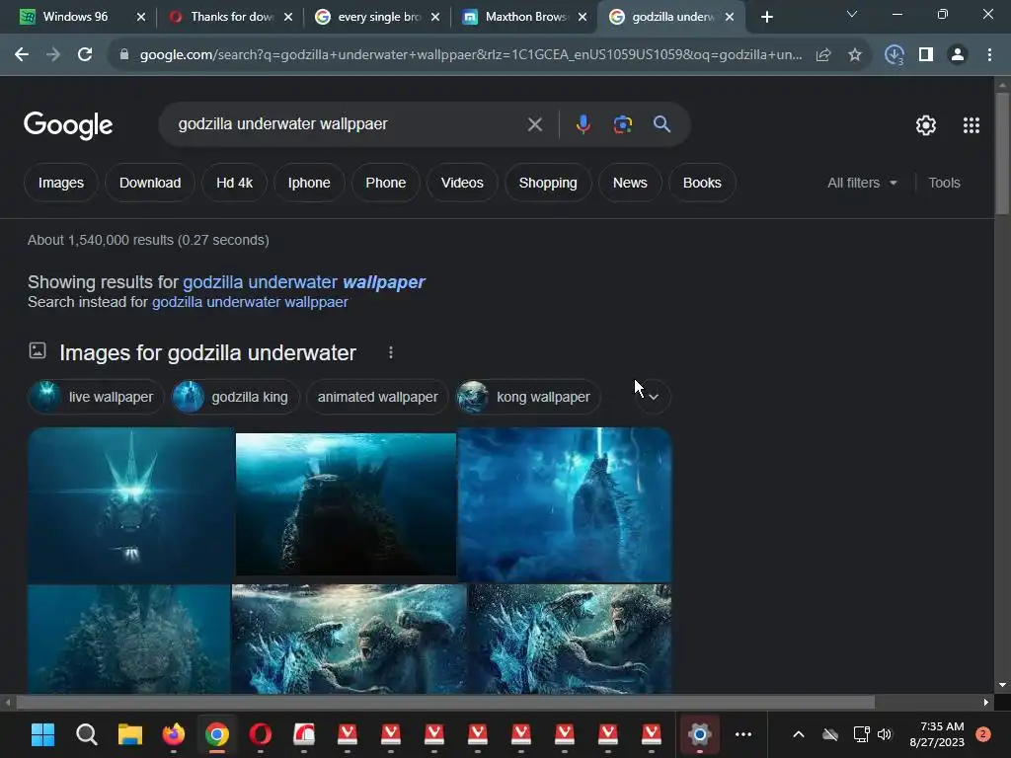Close the Maxthon Browser tab
Screen dimensions: 1011x758
(583, 17)
